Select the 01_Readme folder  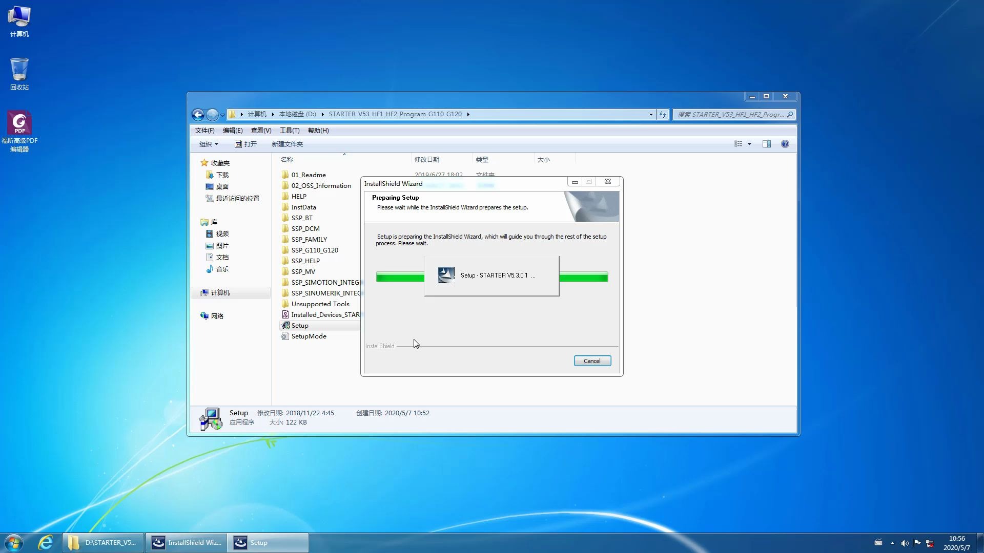point(303,175)
